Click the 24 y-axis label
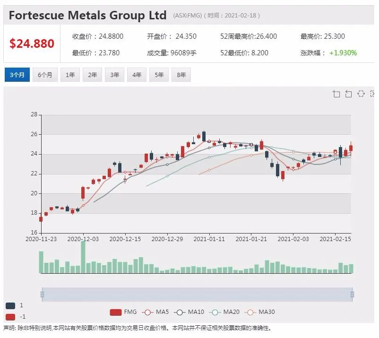Viewport: 379px width, 338px height. [34, 154]
